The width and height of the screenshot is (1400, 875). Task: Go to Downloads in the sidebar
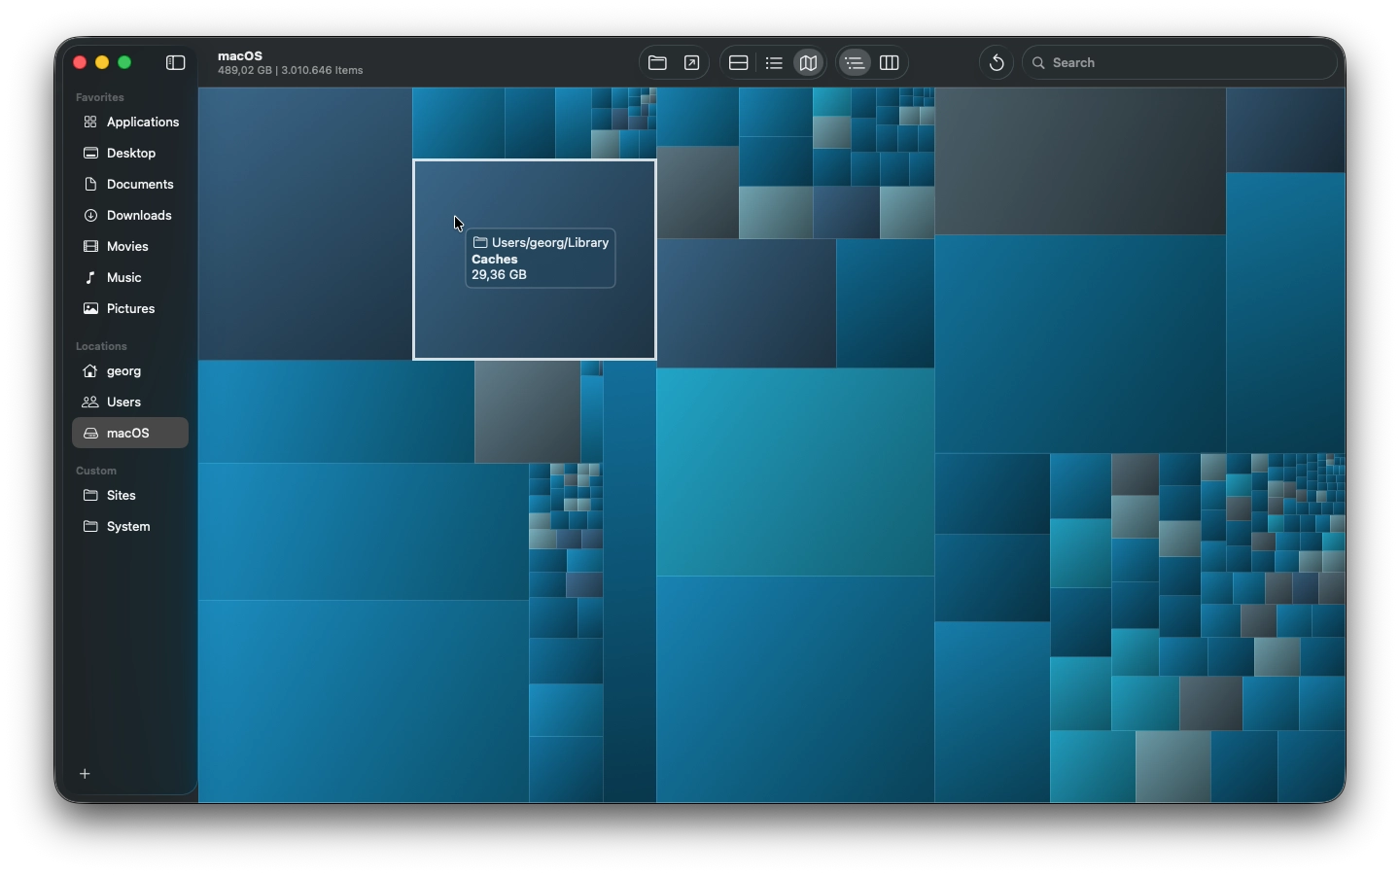click(130, 216)
